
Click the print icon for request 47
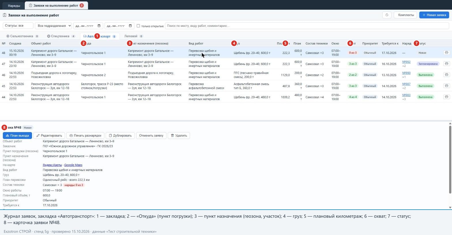(x=447, y=63)
